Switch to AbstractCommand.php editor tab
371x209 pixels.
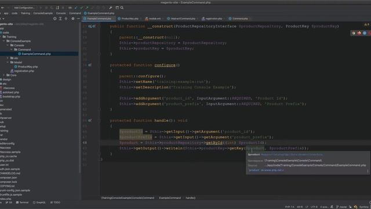pyautogui.click(x=182, y=19)
